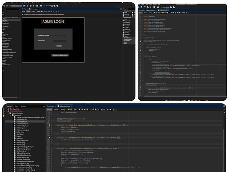Minimize the Projects panel using dash icon

(44, 106)
